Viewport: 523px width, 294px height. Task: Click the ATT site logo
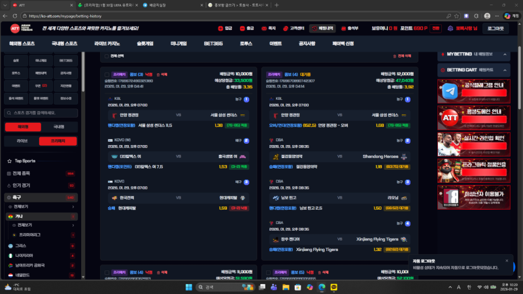21,28
